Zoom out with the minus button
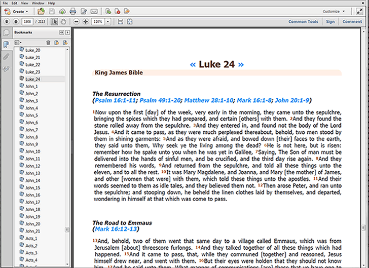This screenshot has height=268, width=369. coord(76,22)
